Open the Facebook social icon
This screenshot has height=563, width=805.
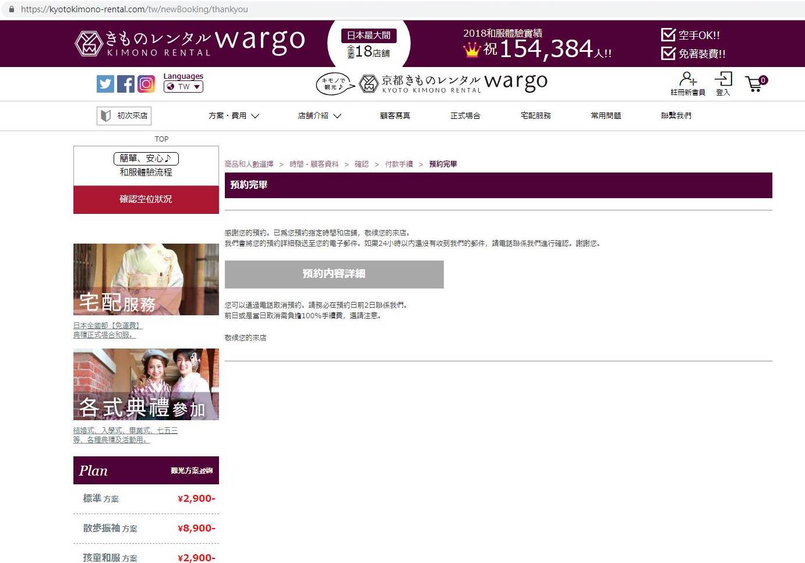click(125, 84)
